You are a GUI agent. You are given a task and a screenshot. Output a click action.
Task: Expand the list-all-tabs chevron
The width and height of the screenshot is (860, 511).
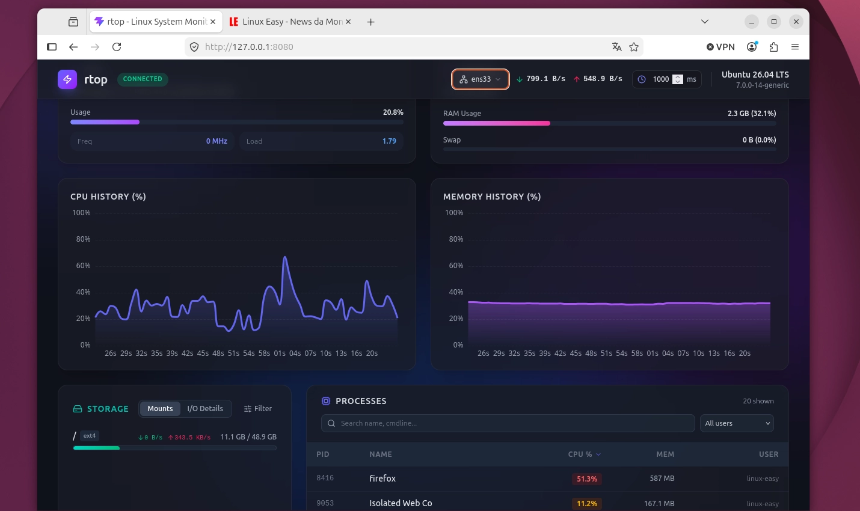[705, 22]
